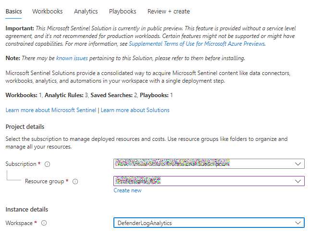
Task: Select the Basics tab
Action: pyautogui.click(x=13, y=11)
